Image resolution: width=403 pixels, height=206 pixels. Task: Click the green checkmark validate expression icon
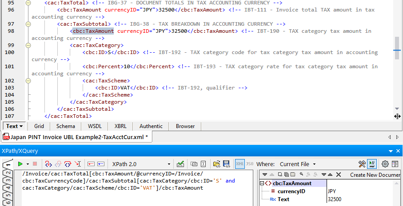click(180, 164)
